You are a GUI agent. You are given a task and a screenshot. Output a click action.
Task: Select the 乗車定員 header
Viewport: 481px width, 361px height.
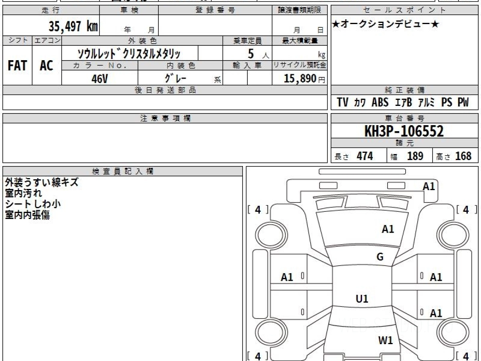(247, 41)
